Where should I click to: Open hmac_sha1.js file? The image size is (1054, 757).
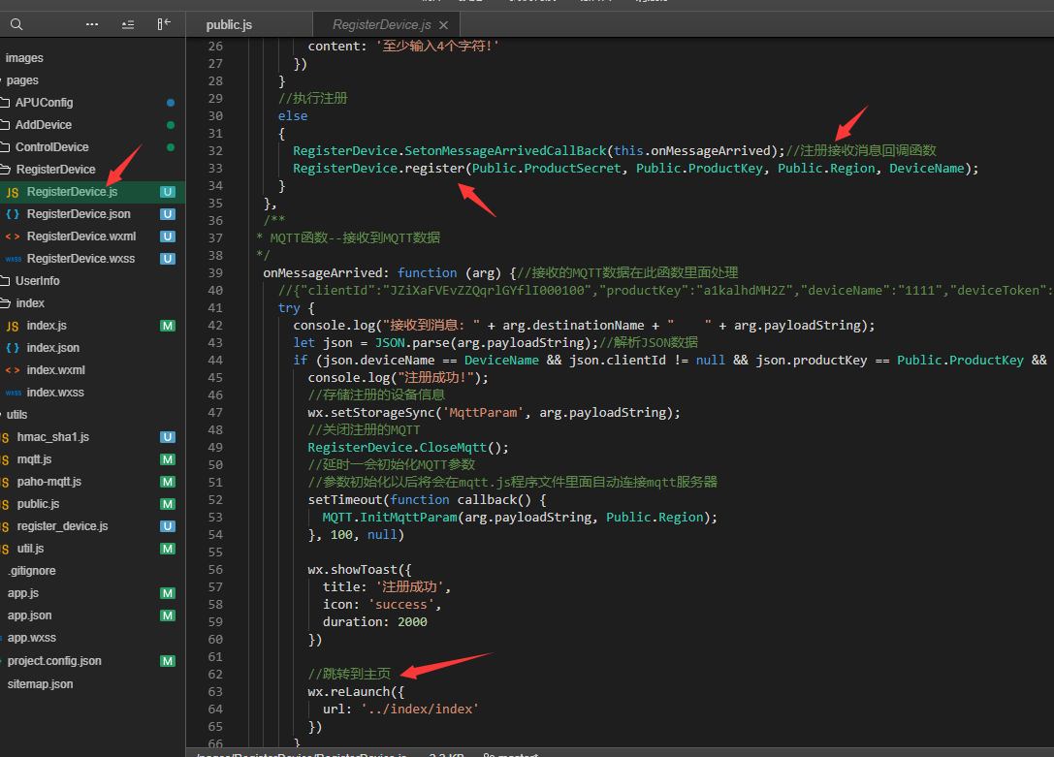pos(53,436)
